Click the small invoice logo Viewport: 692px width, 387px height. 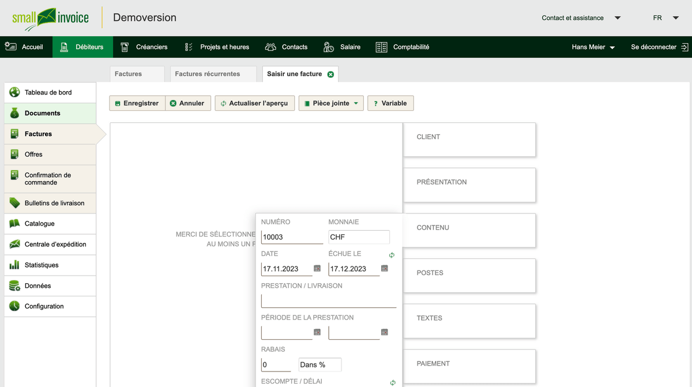click(51, 17)
